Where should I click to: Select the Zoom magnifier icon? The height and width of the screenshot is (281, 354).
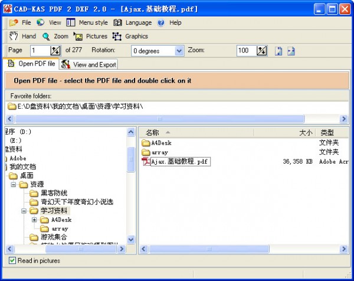tap(46, 37)
